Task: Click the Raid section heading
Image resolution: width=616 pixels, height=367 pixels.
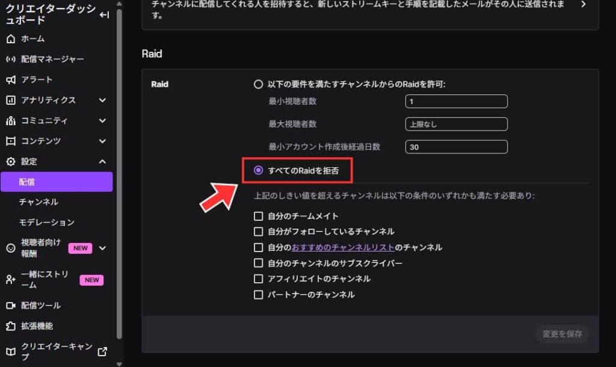Action: (152, 54)
